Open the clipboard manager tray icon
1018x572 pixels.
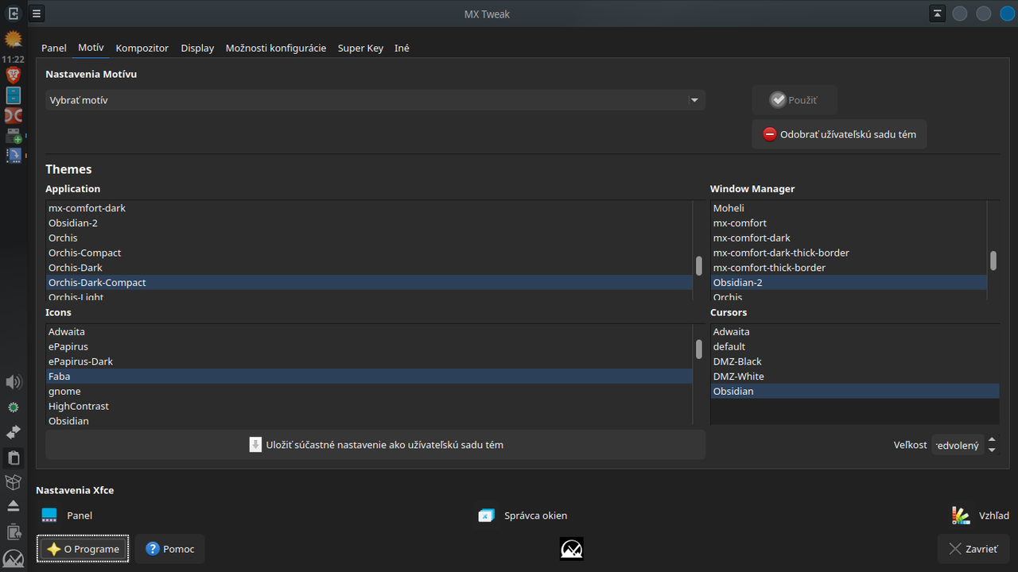pyautogui.click(x=13, y=458)
